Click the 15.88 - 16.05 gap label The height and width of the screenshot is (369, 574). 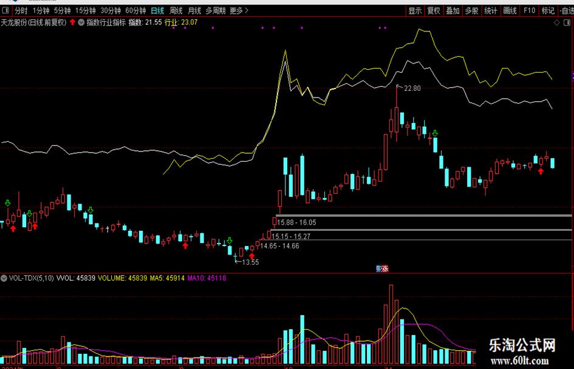click(296, 222)
